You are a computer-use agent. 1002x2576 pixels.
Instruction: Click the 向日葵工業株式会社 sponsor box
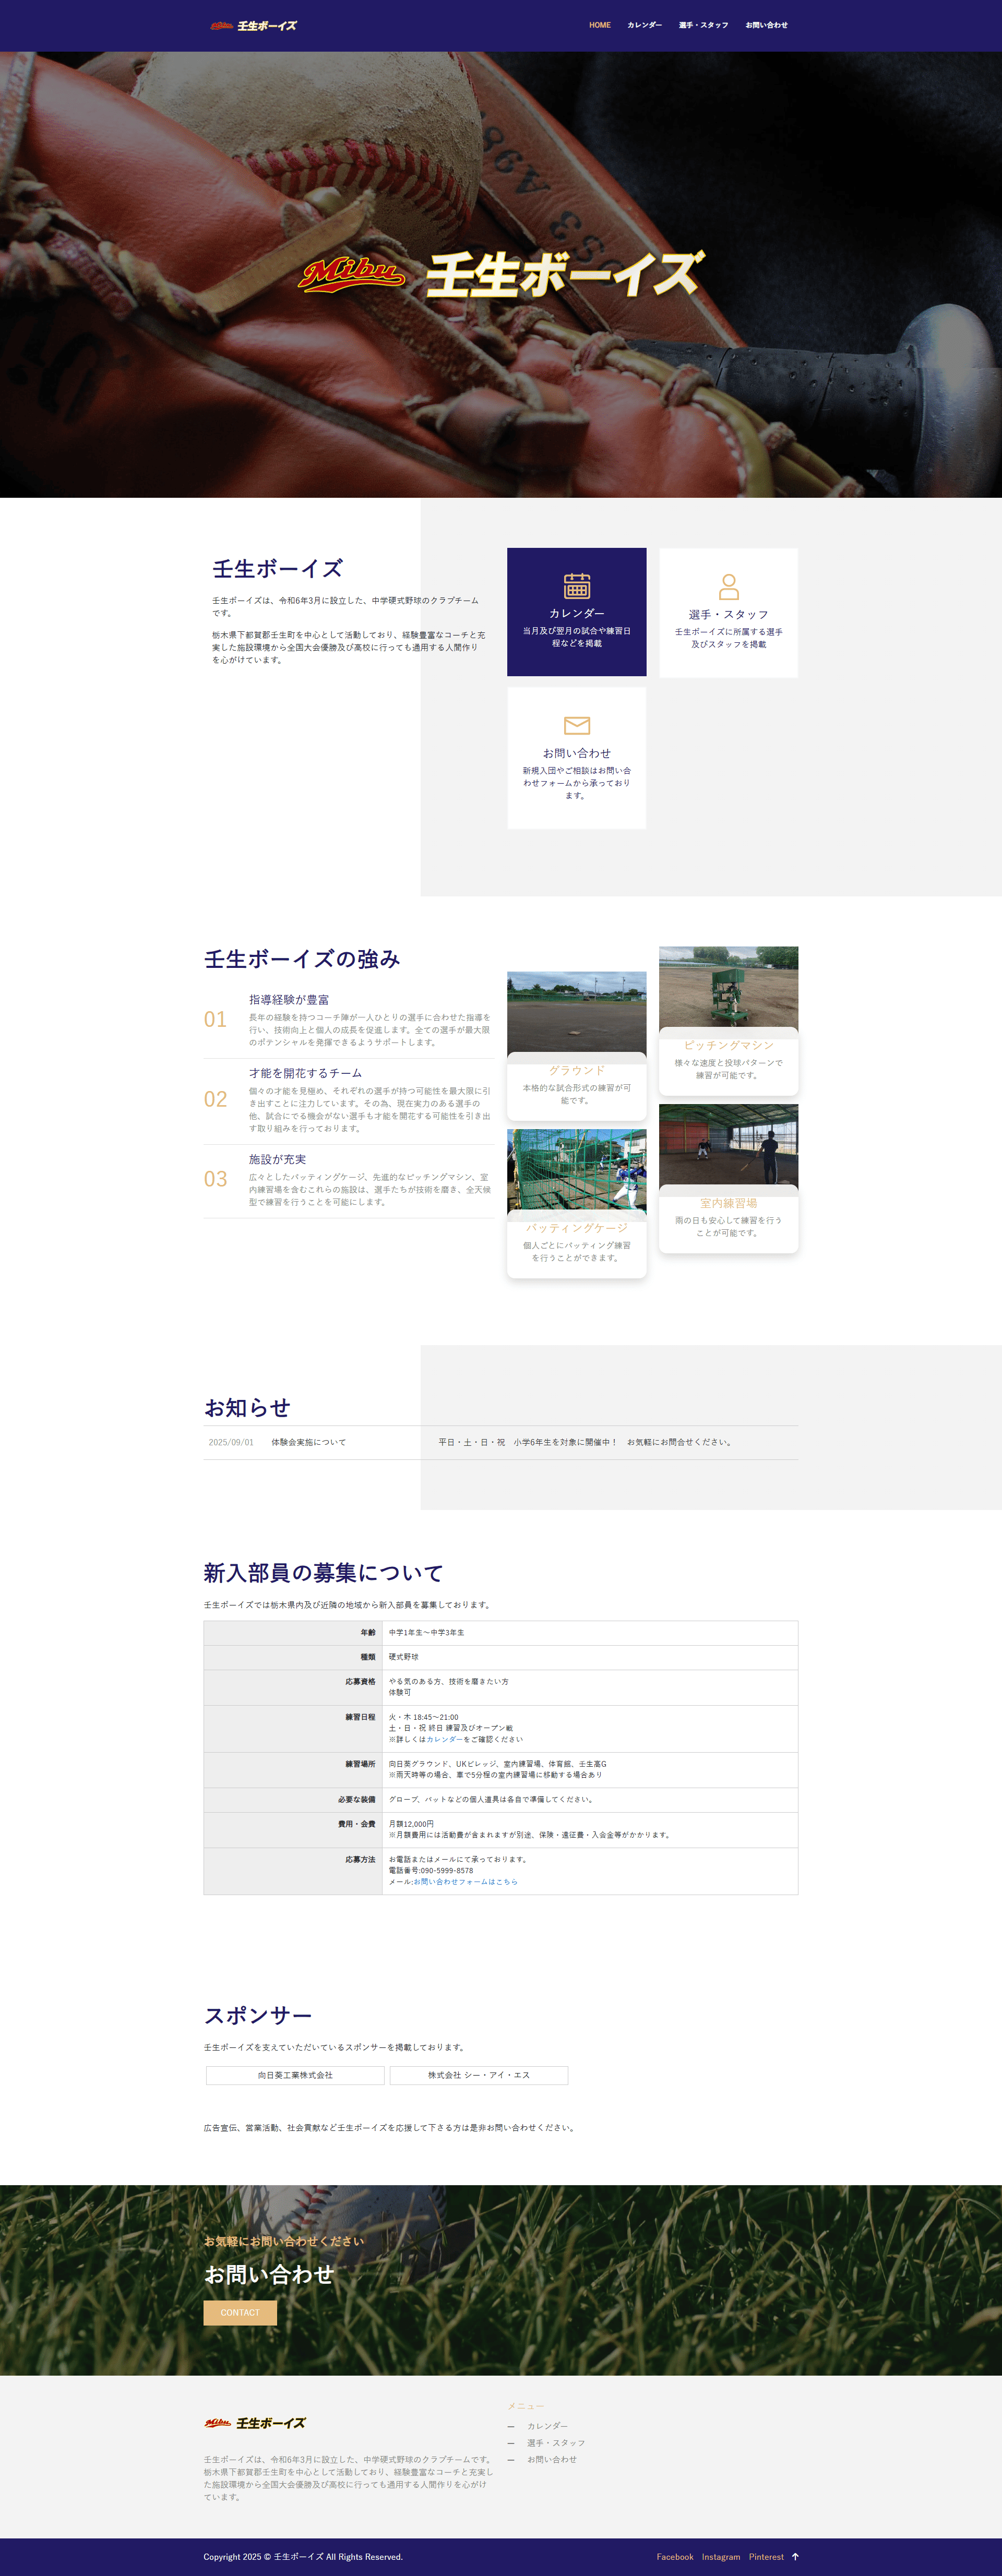pyautogui.click(x=295, y=2075)
